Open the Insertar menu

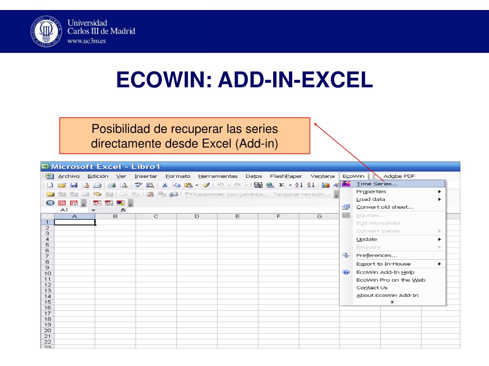coord(146,176)
